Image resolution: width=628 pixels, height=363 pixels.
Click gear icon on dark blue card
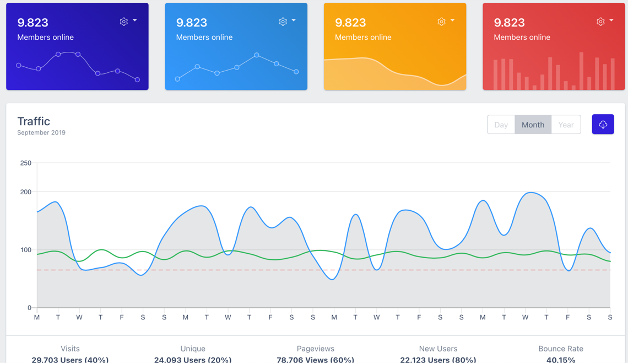point(124,22)
